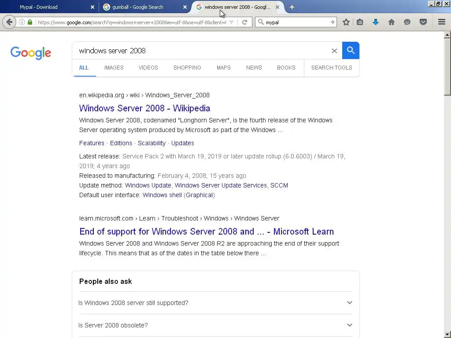Select the ALL results tab

(x=84, y=68)
